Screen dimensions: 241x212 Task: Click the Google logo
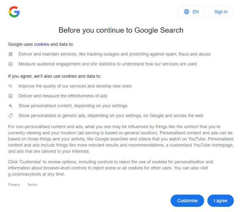click(x=14, y=12)
